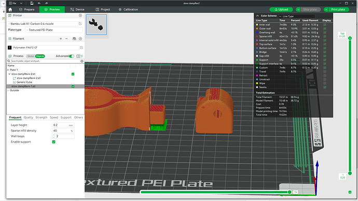Switch to the Prepare tab
The image size is (358, 201).
pyautogui.click(x=26, y=9)
